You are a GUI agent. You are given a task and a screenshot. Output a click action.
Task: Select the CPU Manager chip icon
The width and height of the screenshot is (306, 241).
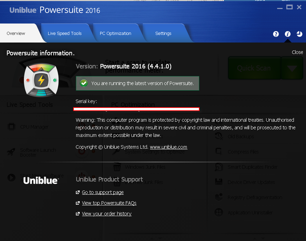pyautogui.click(x=11, y=127)
